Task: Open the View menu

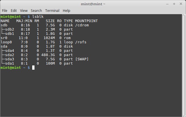Action: pos(24,10)
